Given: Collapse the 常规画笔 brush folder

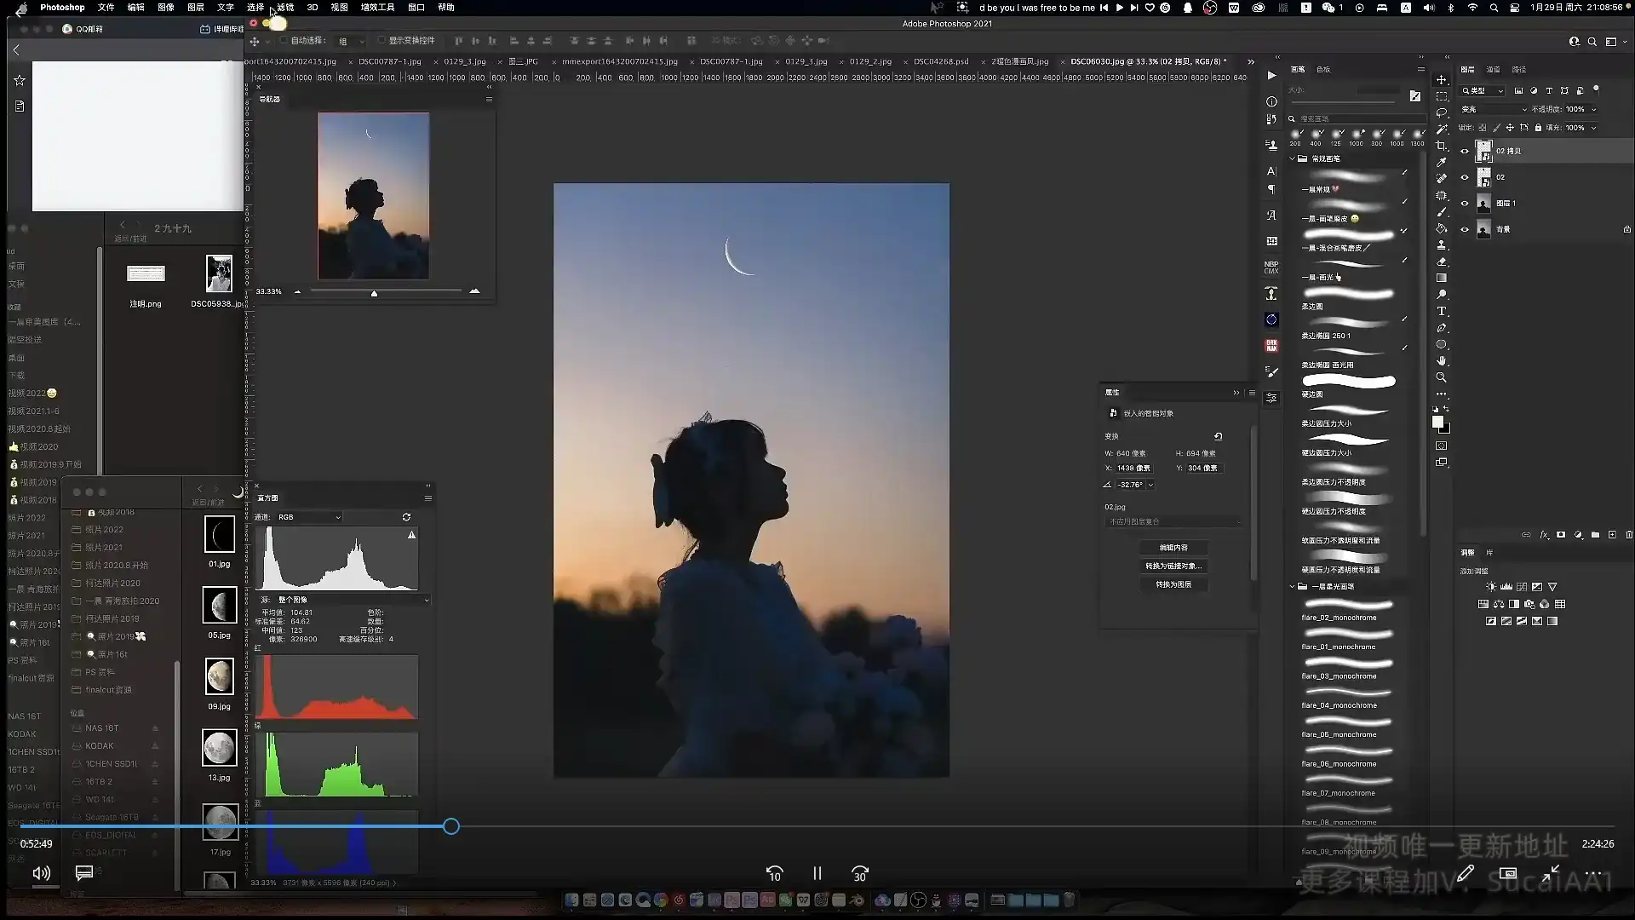Looking at the screenshot, I should (x=1293, y=158).
